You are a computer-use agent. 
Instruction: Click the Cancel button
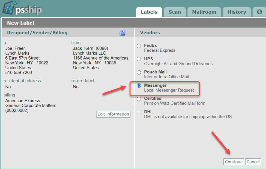click(x=253, y=162)
